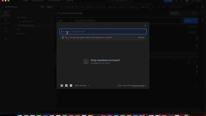Select the Collections sidebar icon

click(x=6, y=14)
